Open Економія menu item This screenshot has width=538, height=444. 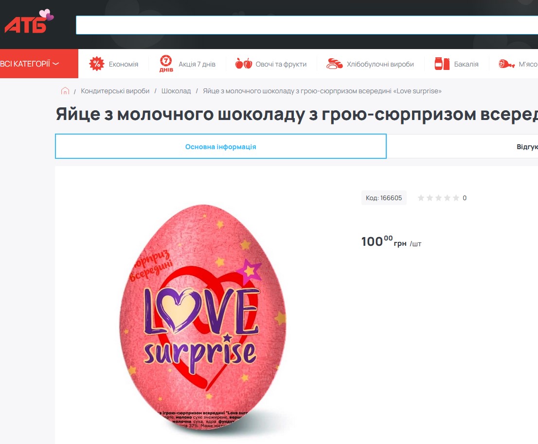tap(124, 64)
